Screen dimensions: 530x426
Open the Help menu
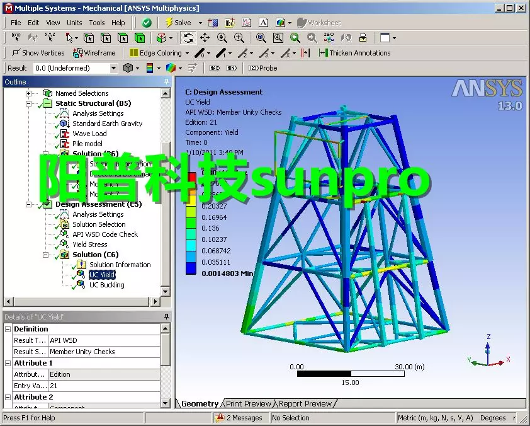pyautogui.click(x=118, y=23)
